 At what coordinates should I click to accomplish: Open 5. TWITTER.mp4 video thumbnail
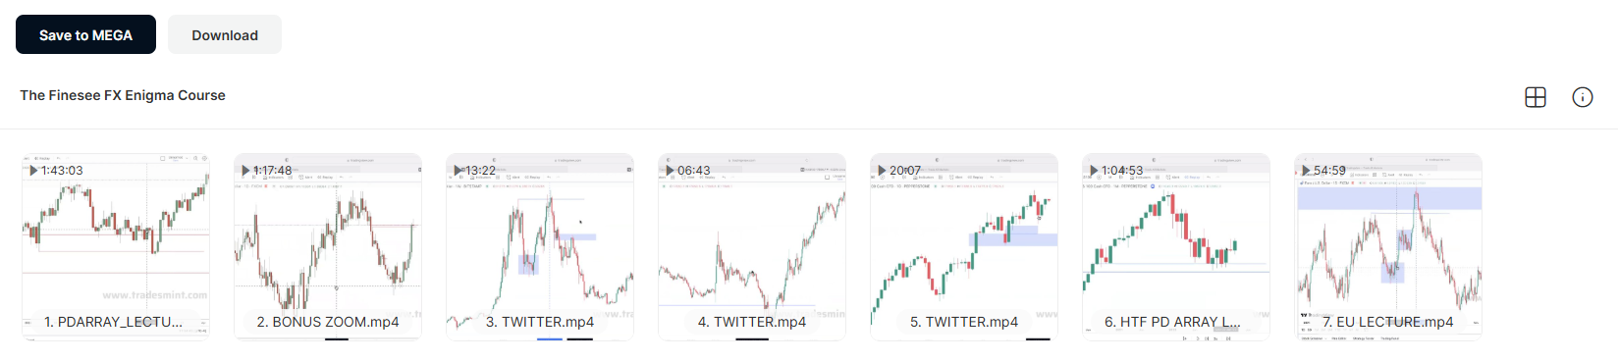click(964, 246)
